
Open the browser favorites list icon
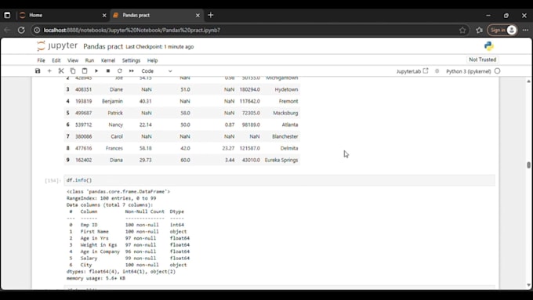(479, 31)
